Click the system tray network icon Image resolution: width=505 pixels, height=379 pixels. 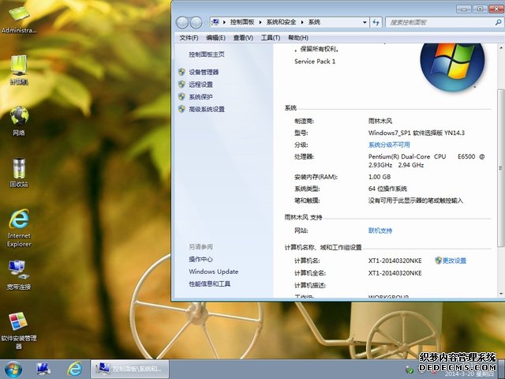pos(410,370)
